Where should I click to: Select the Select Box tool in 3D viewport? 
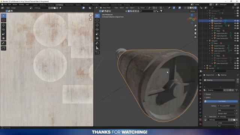point(97,16)
